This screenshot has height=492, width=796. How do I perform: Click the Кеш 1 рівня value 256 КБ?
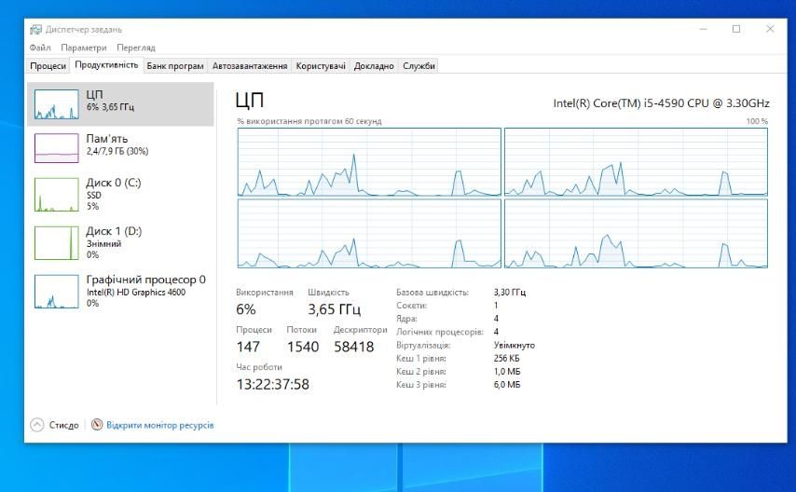507,359
